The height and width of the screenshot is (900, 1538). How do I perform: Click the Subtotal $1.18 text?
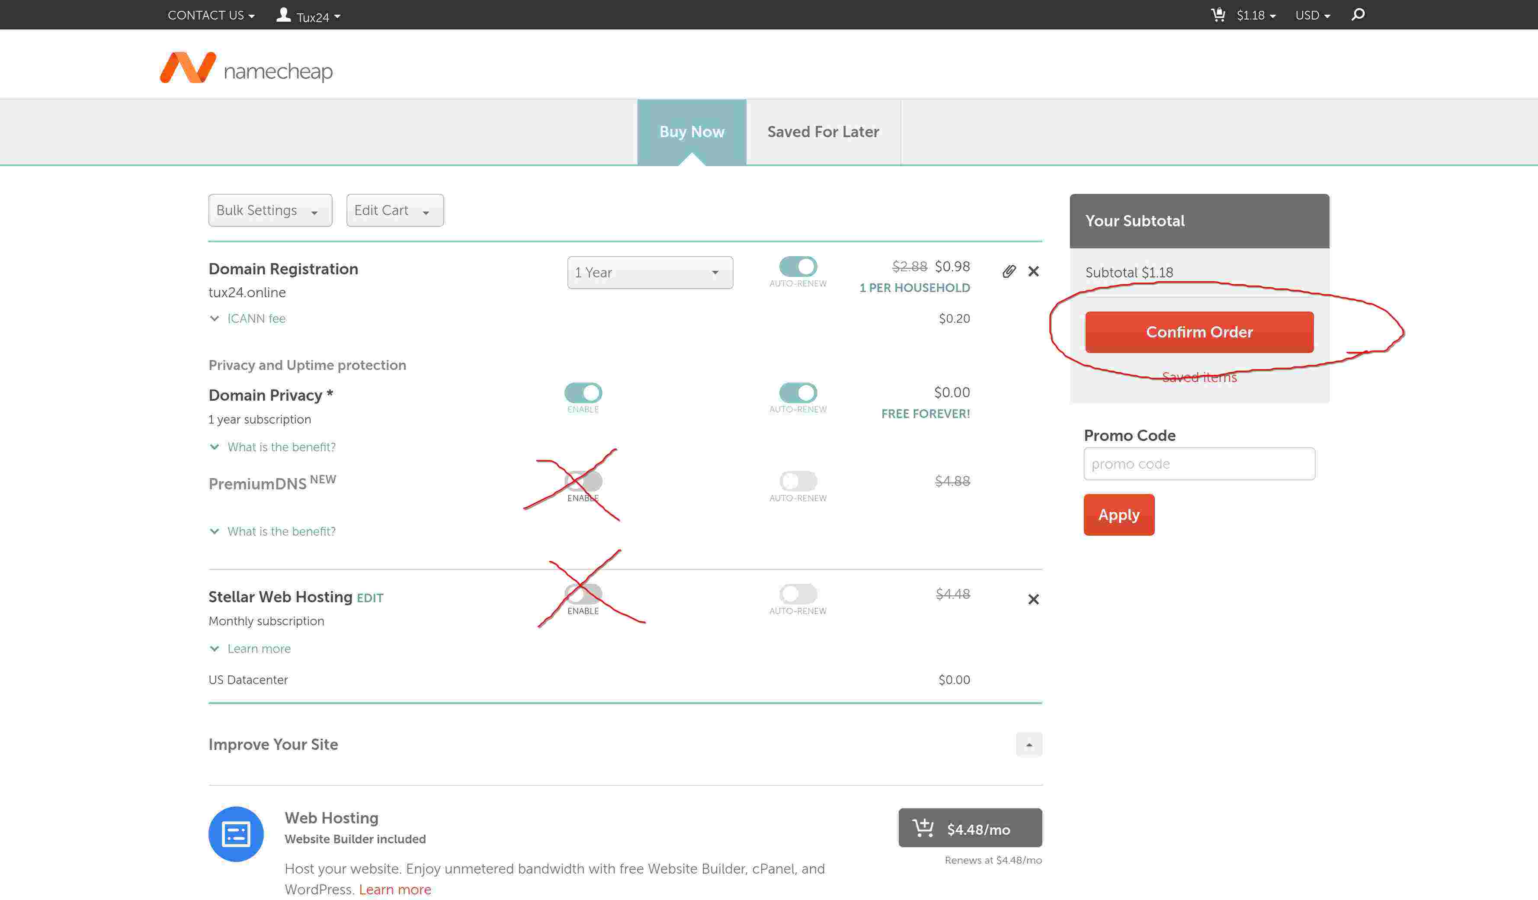(x=1129, y=272)
